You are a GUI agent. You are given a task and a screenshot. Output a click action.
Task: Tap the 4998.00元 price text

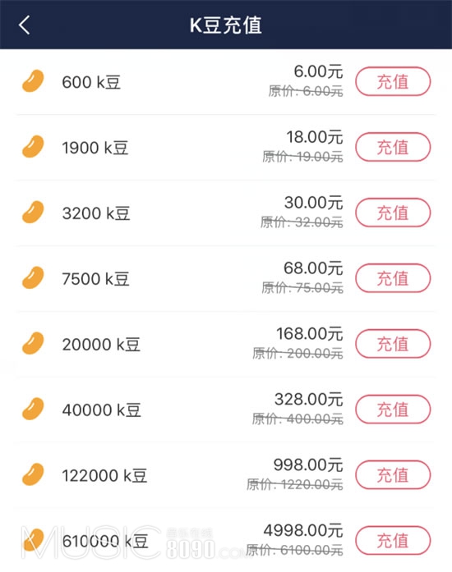303,530
